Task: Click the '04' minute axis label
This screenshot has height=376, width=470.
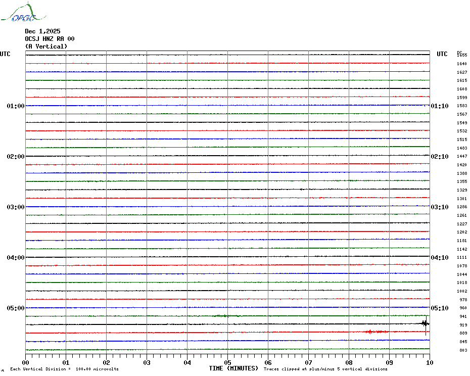Action: 187,363
